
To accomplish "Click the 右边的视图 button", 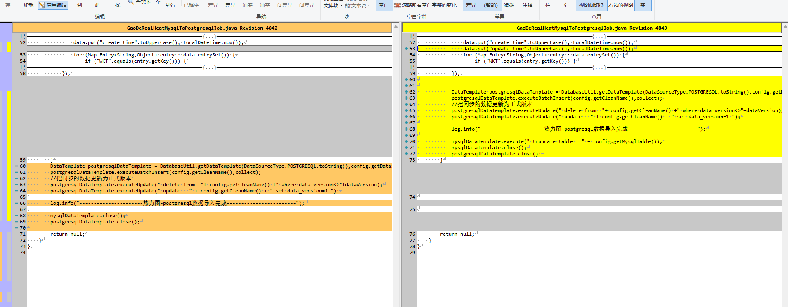I will pyautogui.click(x=620, y=5).
